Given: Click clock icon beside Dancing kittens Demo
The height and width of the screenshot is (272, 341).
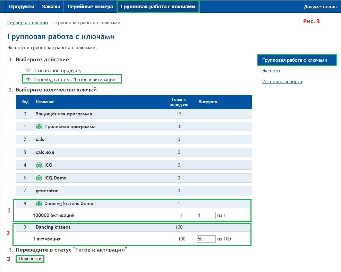Looking at the screenshot, I should [39, 204].
